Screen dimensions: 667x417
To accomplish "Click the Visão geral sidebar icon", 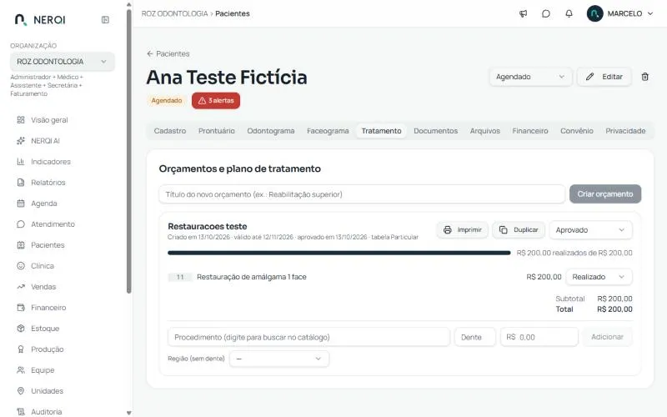I will pos(20,120).
